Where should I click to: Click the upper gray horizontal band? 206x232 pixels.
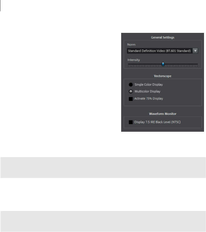(x=103, y=167)
